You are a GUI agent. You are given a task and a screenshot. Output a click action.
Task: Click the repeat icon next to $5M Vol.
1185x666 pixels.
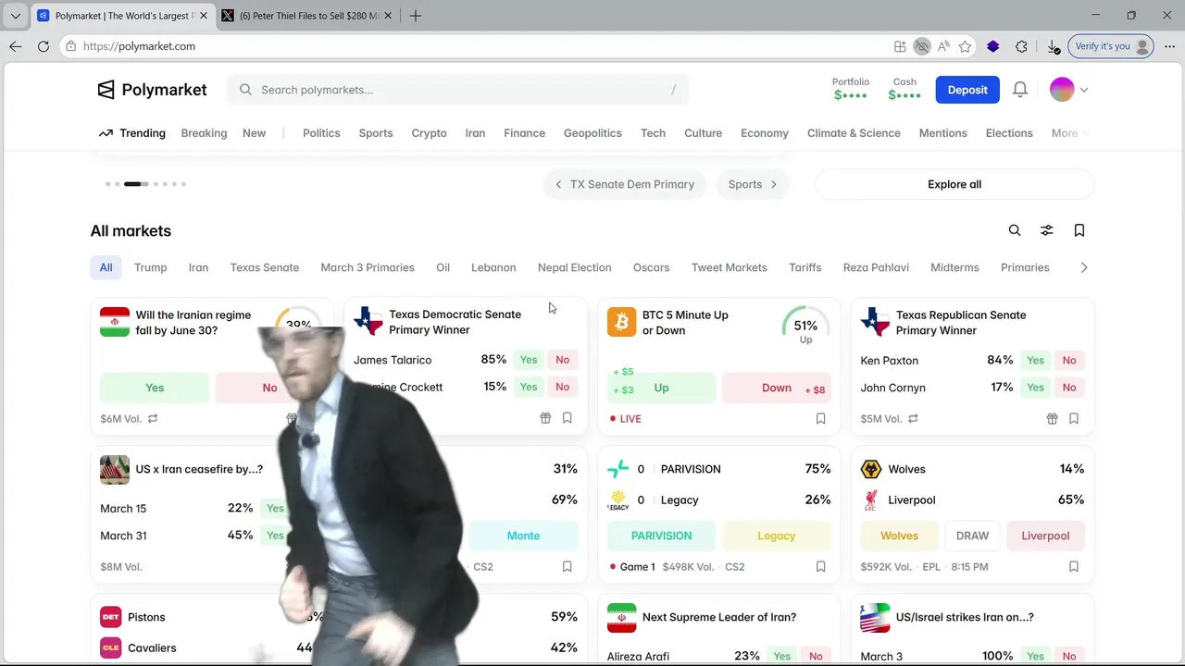(x=913, y=418)
